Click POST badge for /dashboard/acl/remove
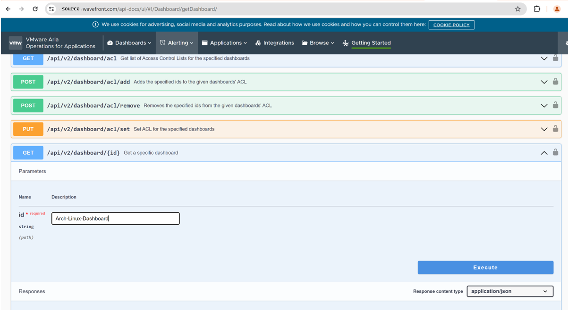The width and height of the screenshot is (568, 313). coord(28,106)
